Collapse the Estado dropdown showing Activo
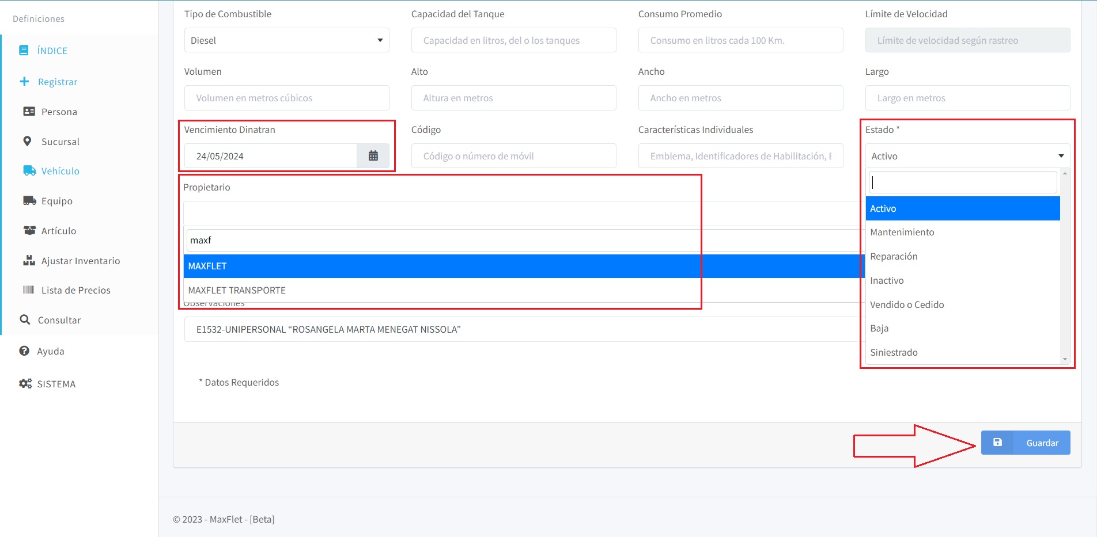Screen dimensions: 1097x537 (967, 156)
